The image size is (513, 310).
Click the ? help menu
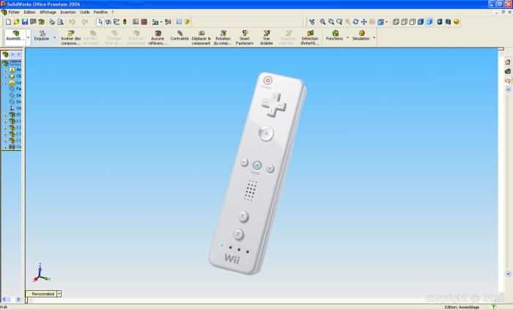(x=113, y=12)
